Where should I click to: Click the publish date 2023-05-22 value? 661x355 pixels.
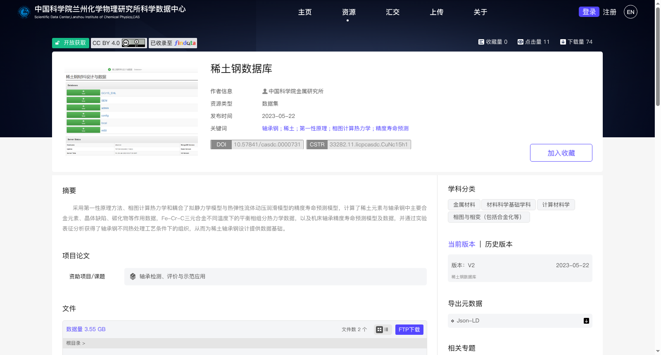click(x=278, y=116)
